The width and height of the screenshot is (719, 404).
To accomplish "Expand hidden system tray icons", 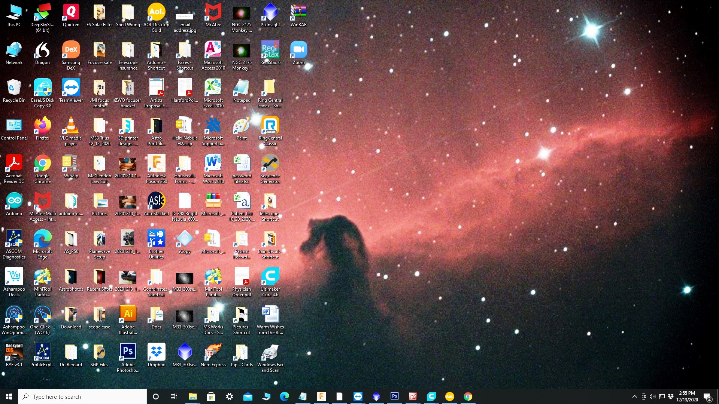I will point(635,397).
